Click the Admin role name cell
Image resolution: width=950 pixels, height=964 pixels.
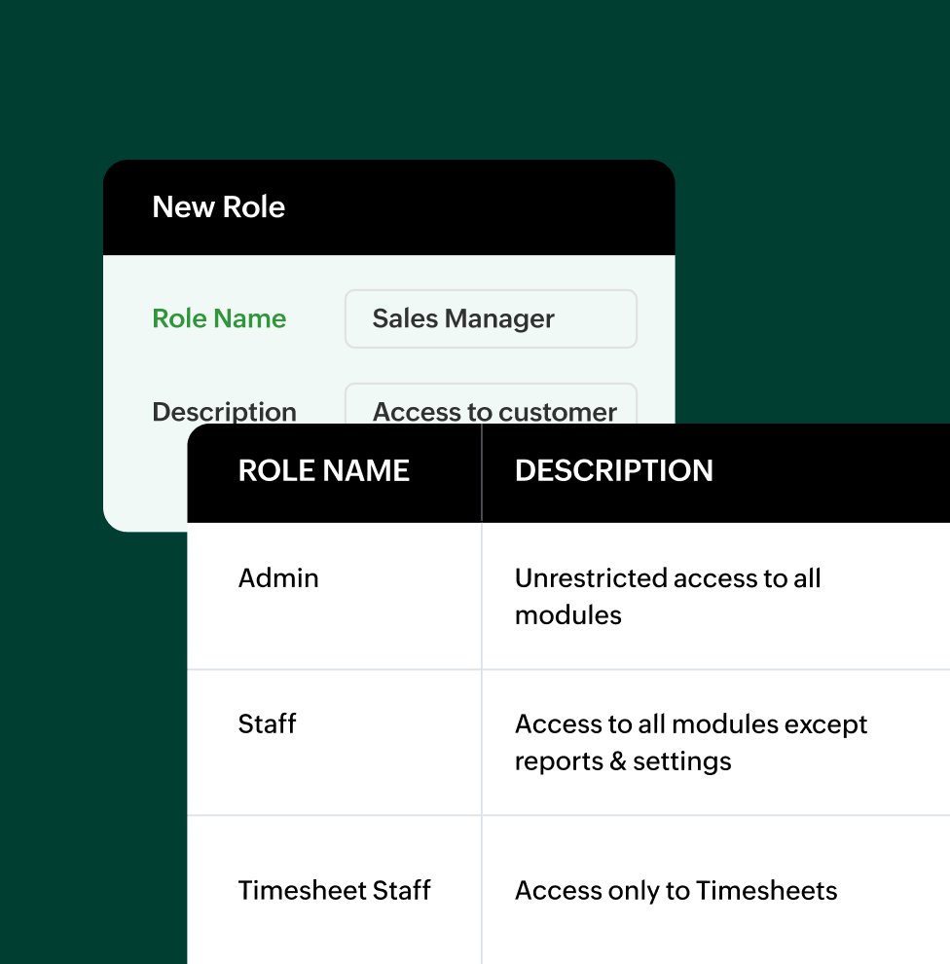[278, 577]
